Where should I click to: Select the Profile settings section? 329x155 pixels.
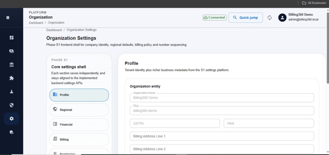click(79, 95)
